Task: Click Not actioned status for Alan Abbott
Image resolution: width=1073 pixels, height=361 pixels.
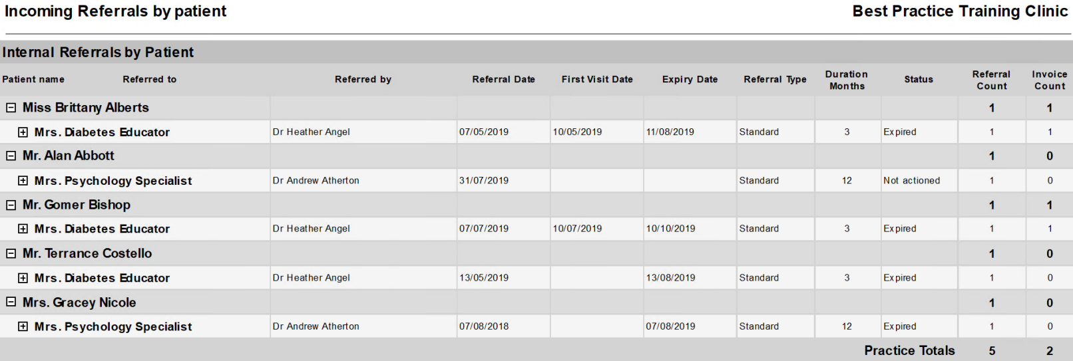Action: [912, 180]
